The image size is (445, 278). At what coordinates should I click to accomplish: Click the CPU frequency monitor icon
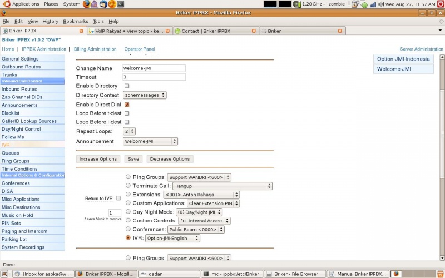297,4
